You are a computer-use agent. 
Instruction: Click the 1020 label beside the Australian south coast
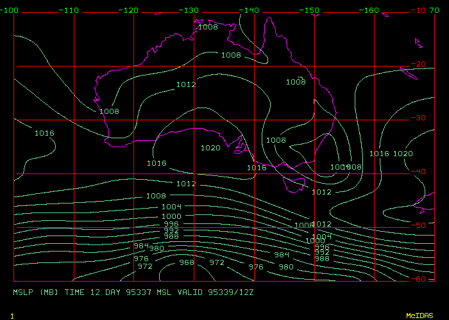210,148
